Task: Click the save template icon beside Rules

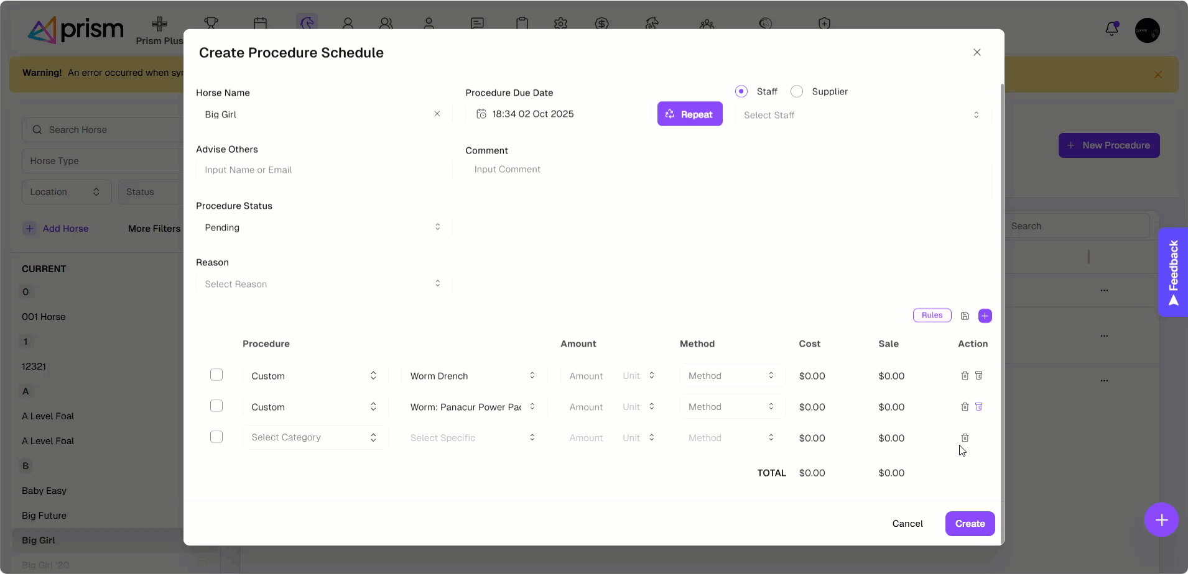Action: click(965, 316)
